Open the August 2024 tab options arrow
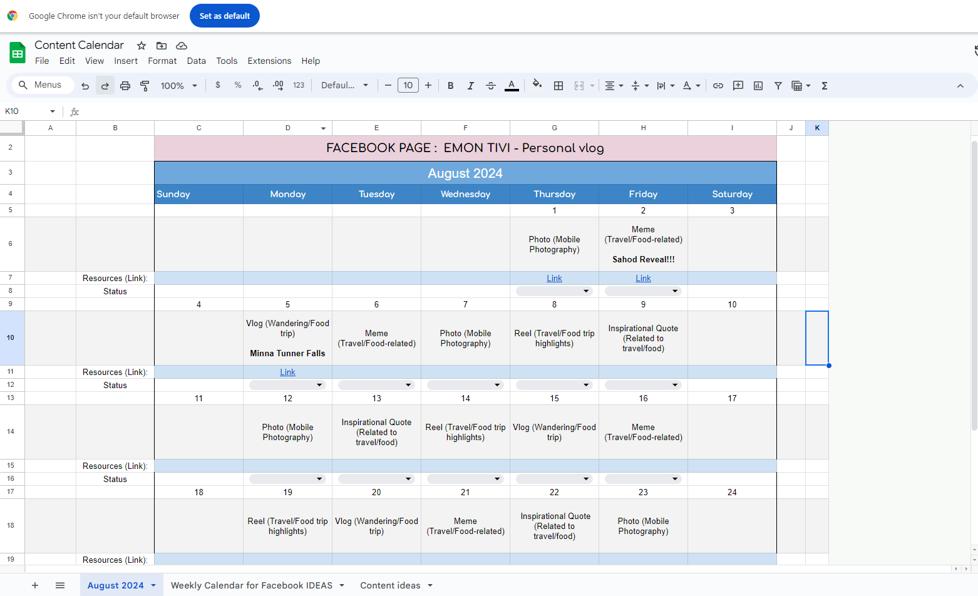 (x=153, y=585)
